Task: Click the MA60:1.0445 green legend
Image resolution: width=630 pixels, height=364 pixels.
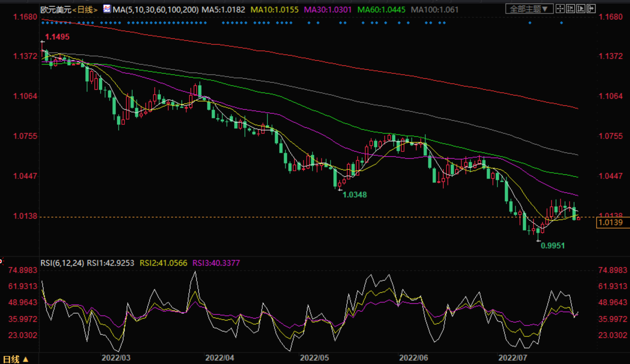Action: [x=381, y=9]
